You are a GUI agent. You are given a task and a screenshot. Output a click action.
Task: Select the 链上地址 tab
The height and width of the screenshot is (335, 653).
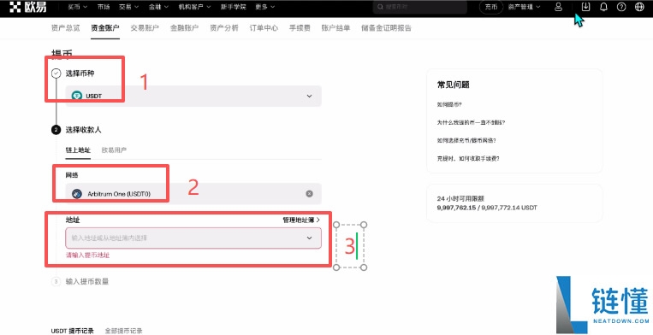tap(78, 150)
